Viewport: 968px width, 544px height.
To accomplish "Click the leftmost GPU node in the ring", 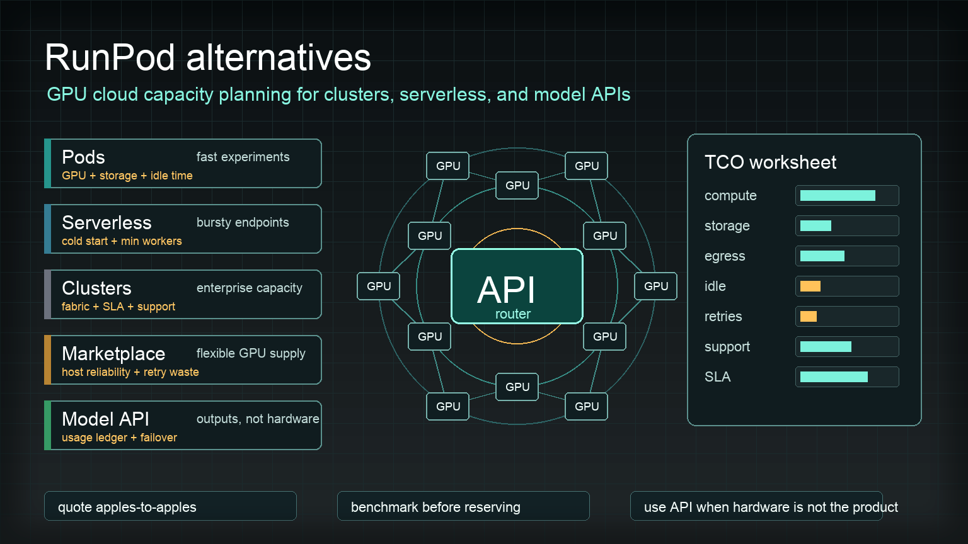I will pyautogui.click(x=379, y=286).
